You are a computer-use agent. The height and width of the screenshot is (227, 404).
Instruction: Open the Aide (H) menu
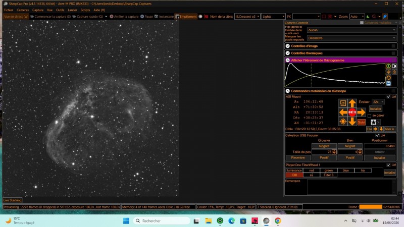pyautogui.click(x=99, y=10)
